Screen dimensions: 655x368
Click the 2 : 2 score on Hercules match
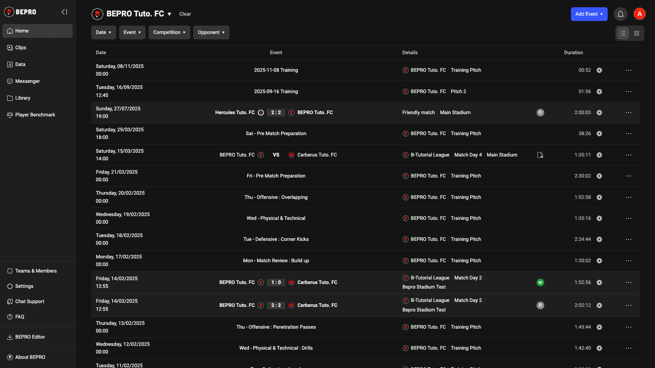point(276,113)
